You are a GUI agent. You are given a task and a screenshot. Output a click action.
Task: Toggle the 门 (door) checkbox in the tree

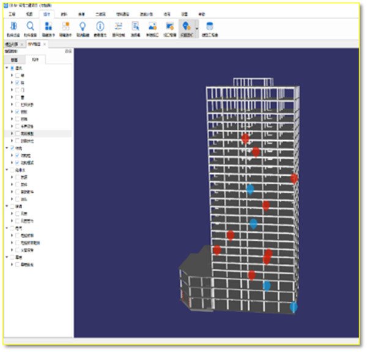(17, 90)
